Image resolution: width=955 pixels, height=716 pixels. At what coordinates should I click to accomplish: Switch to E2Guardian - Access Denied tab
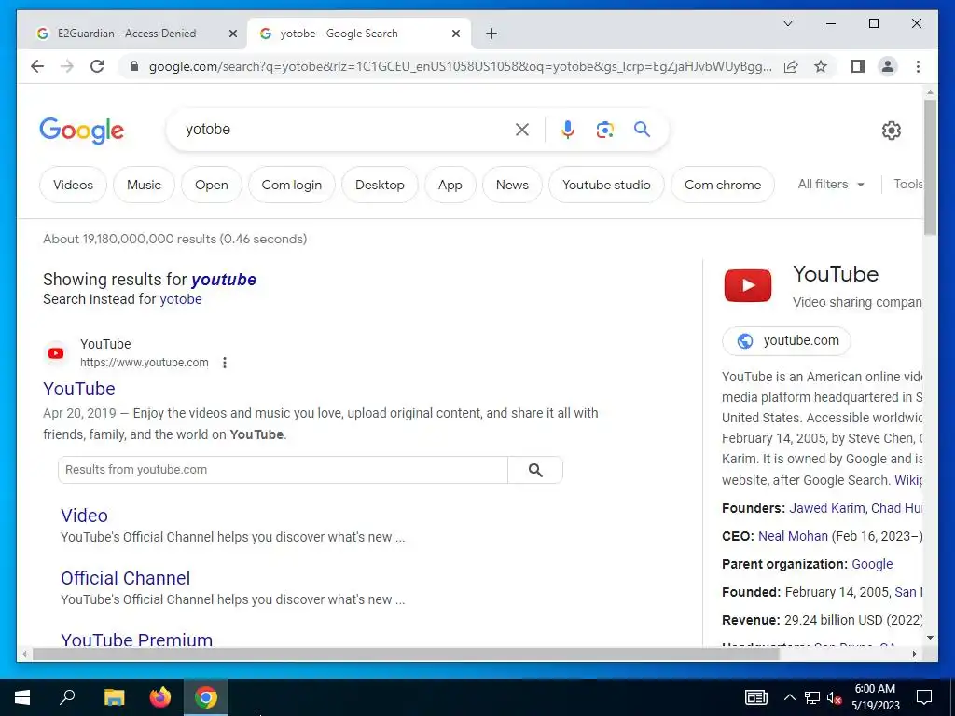tap(127, 34)
